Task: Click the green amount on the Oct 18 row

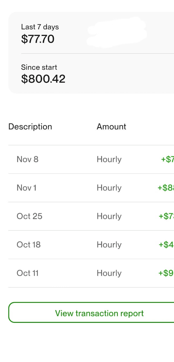Action: 166,244
